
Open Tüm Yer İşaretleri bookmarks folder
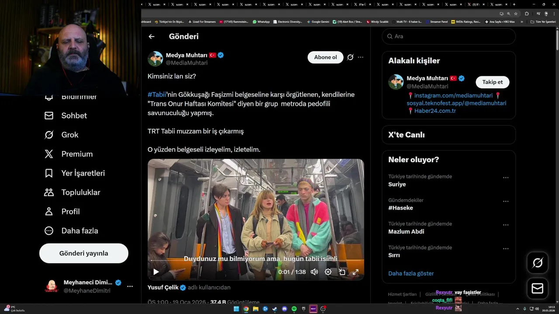[543, 22]
